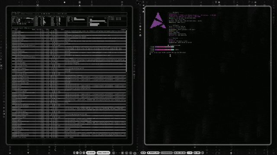277x155 pixels.
Task: Click the Command column header in process table
Action: click(123, 30)
